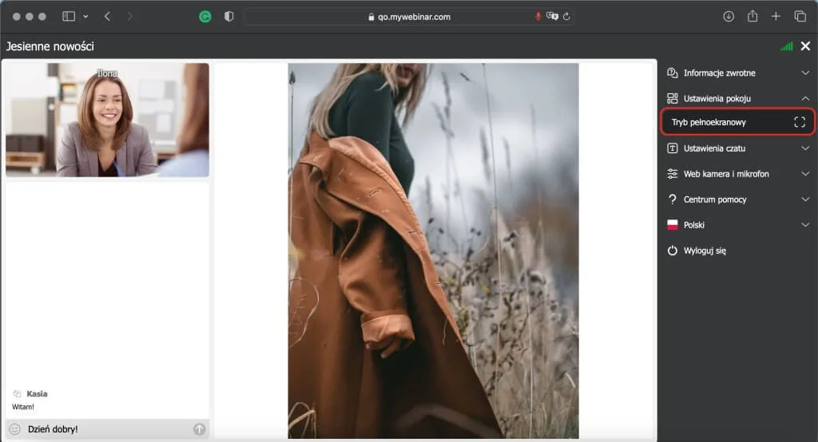Open a new tab with plus icon
Viewport: 818px width, 442px height.
click(776, 16)
